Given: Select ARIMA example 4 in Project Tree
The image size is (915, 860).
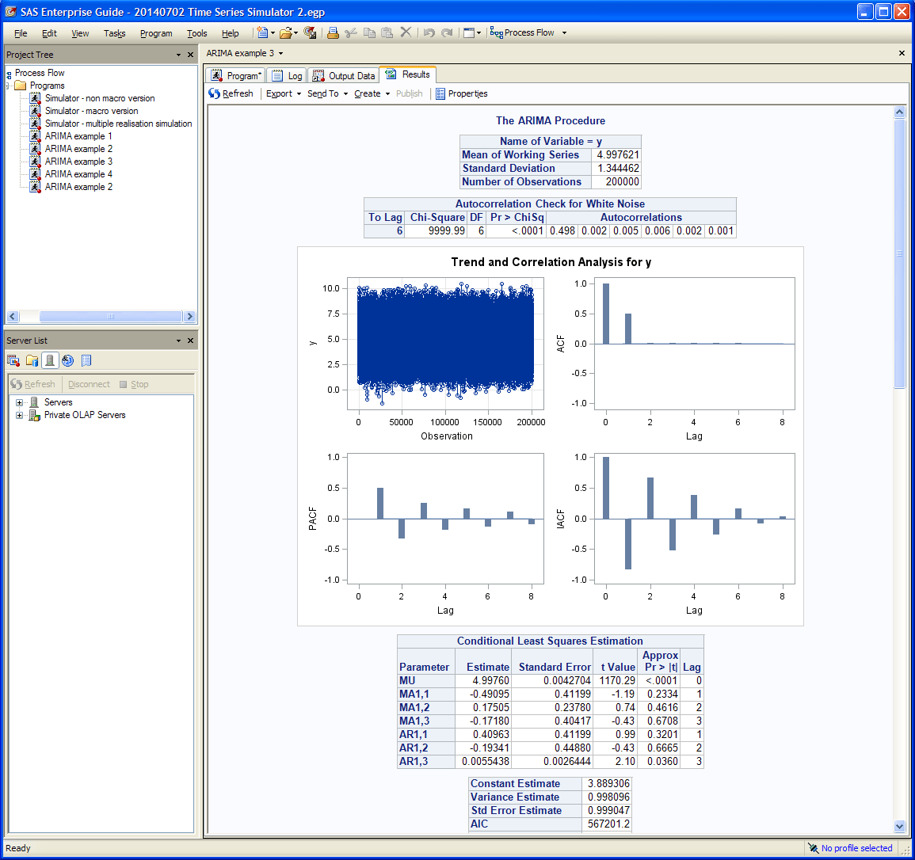Looking at the screenshot, I should tap(78, 174).
